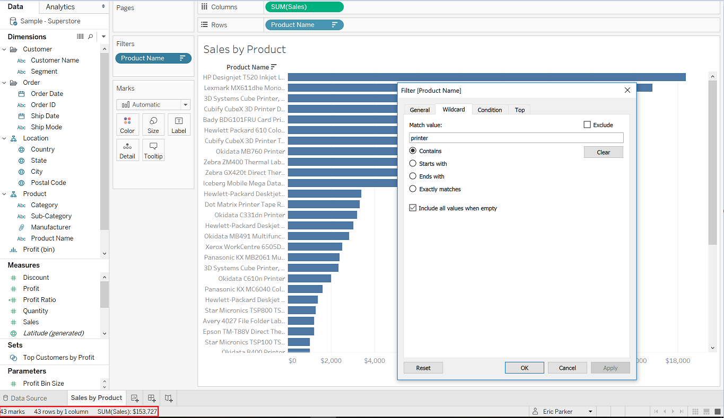Viewport: 724px width, 418px height.
Task: Click the new worksheet icon
Action: click(x=135, y=398)
